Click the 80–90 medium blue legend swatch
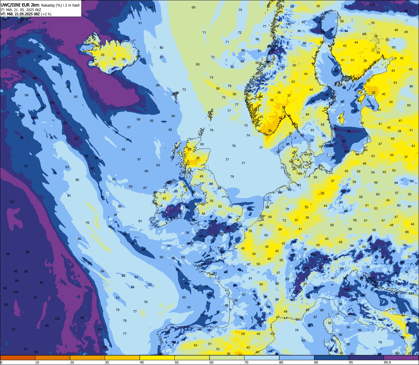The width and height of the screenshot is (419, 365). pos(297,357)
